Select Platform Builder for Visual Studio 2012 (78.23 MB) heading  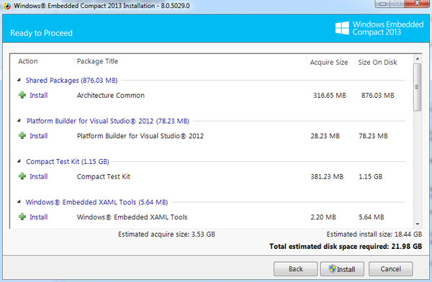pos(108,121)
